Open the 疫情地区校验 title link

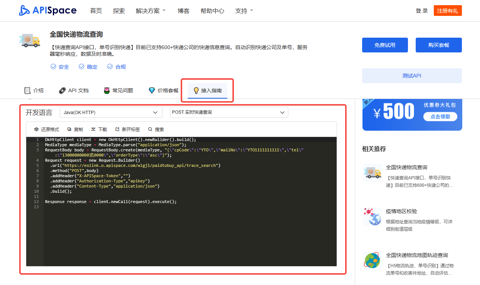(401, 211)
